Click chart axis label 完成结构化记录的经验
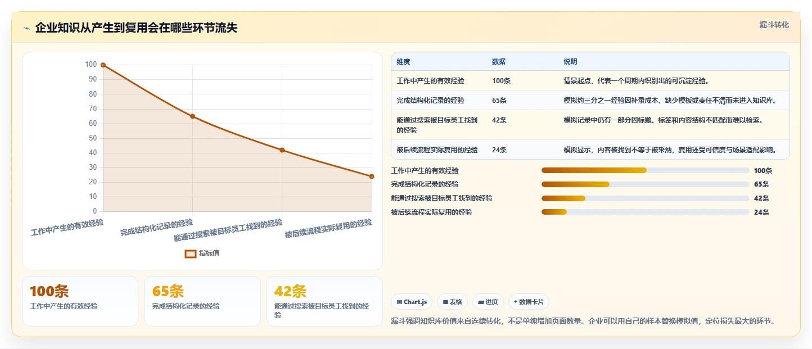812x349 pixels. tap(156, 228)
